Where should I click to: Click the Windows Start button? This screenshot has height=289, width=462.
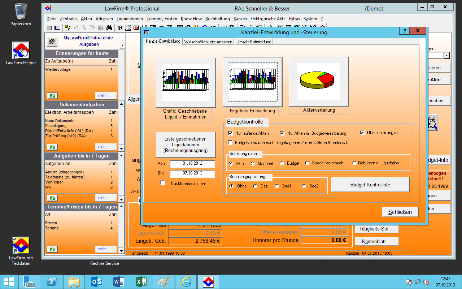9,281
